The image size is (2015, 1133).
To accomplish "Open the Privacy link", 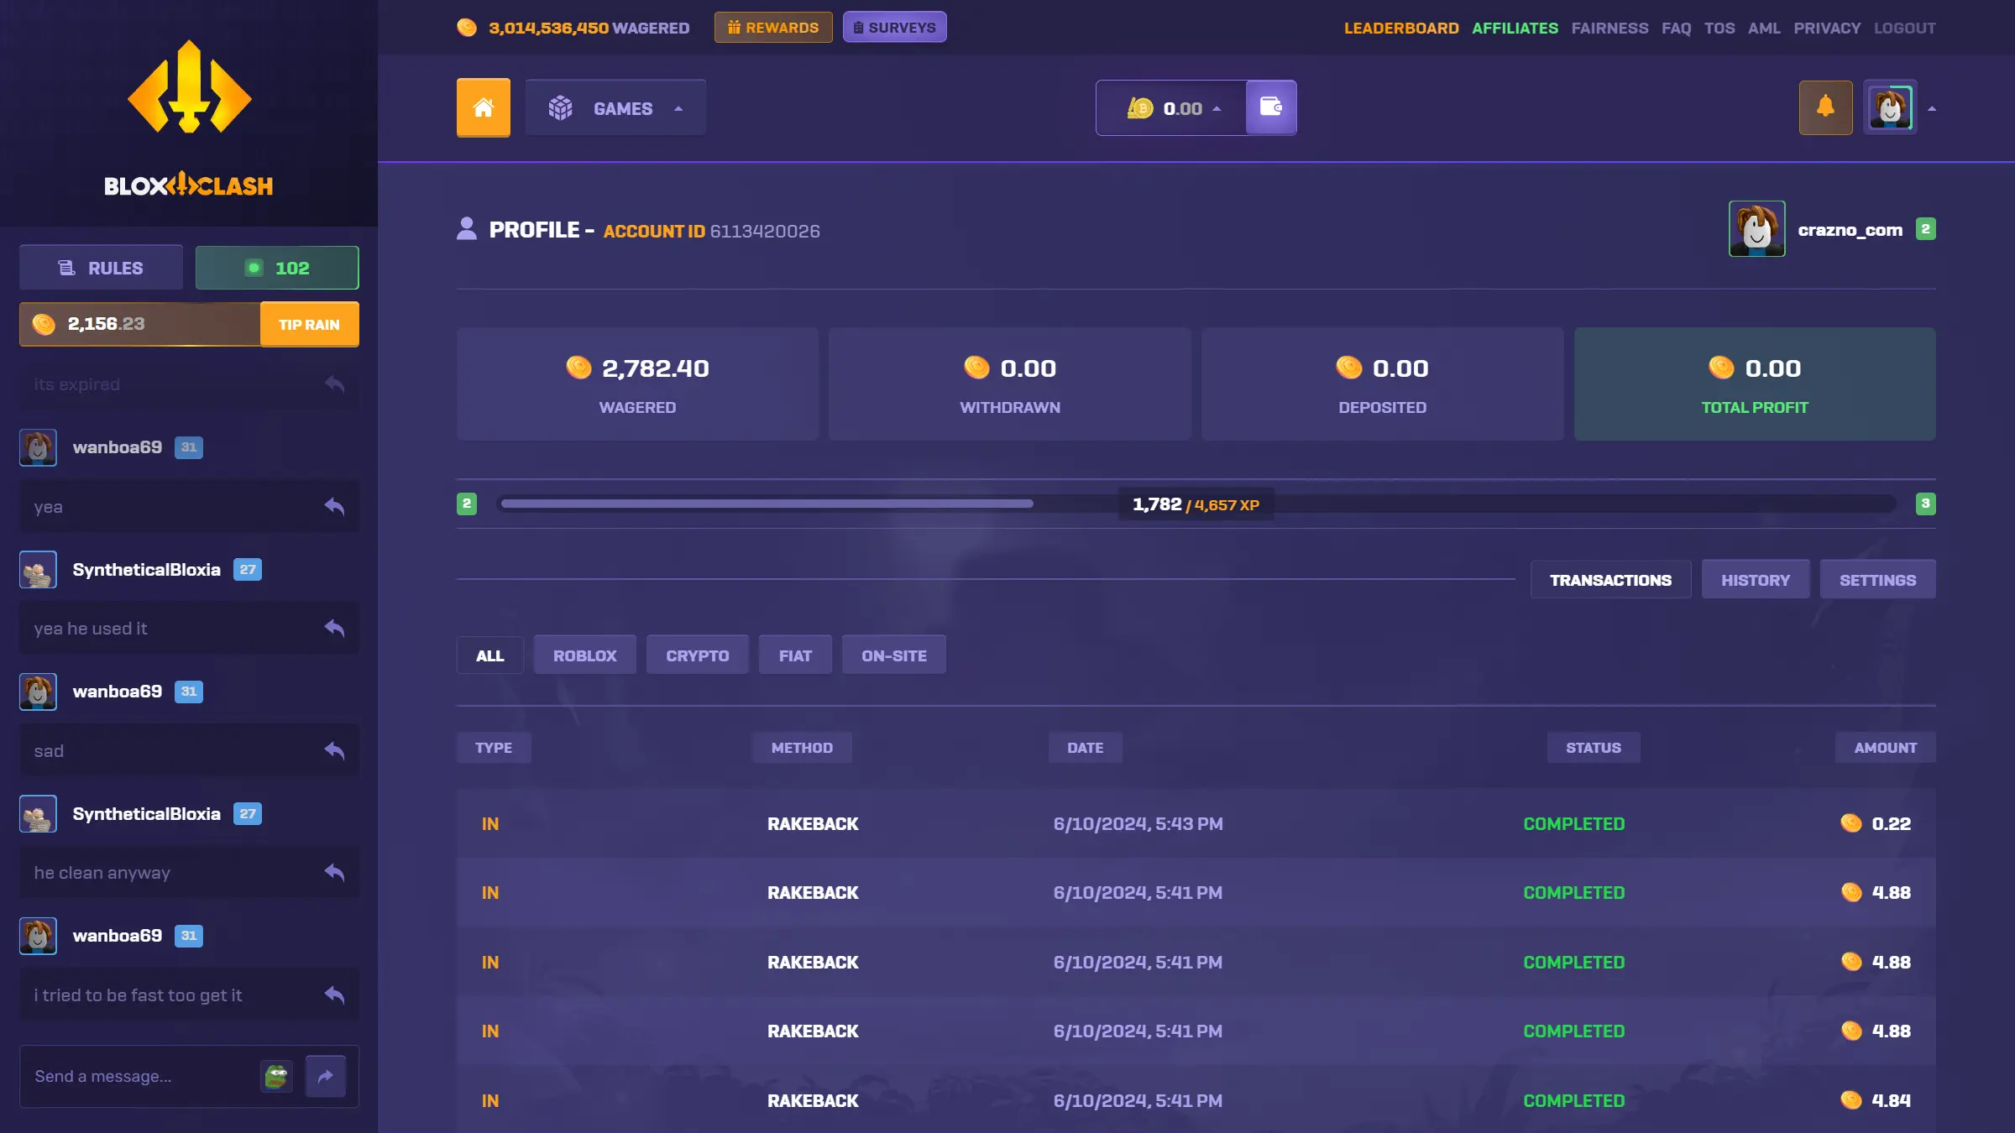I will (1827, 28).
